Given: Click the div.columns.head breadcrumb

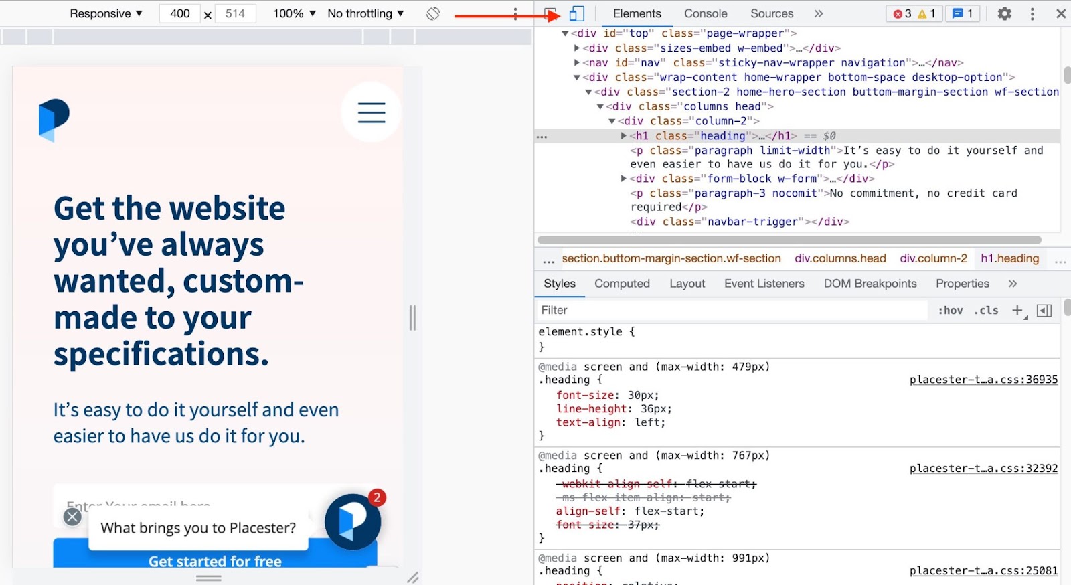Looking at the screenshot, I should pyautogui.click(x=840, y=258).
